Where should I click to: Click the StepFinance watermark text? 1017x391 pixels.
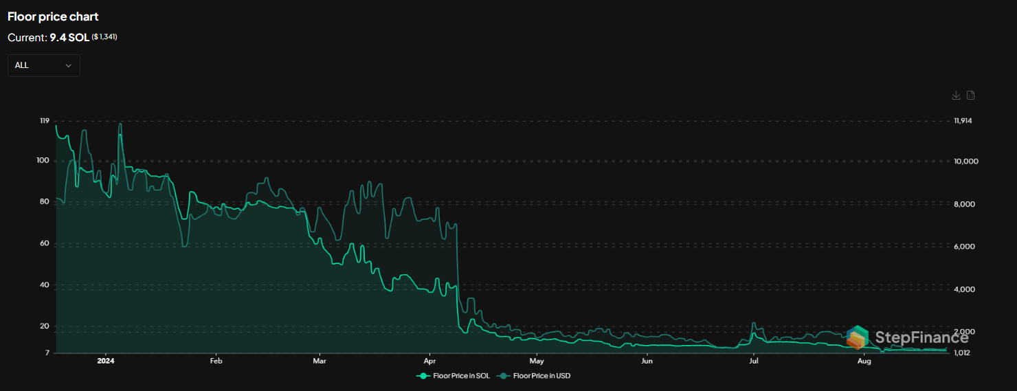click(921, 337)
